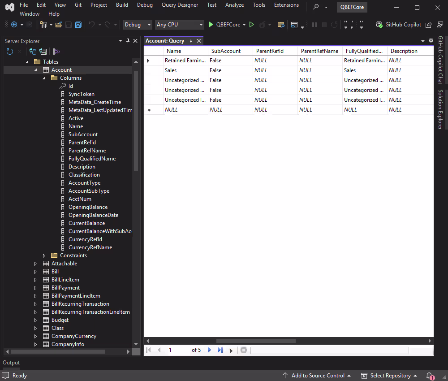Select the Id key column in the tree

pos(71,86)
